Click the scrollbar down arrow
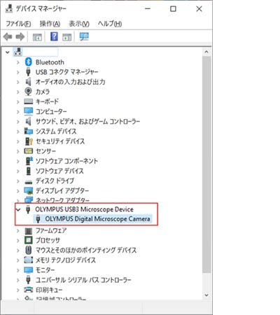Viewport: 280px width, 315px height. (206, 295)
